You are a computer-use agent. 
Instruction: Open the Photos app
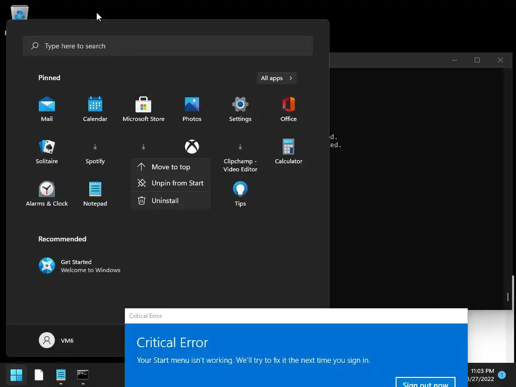(x=192, y=109)
